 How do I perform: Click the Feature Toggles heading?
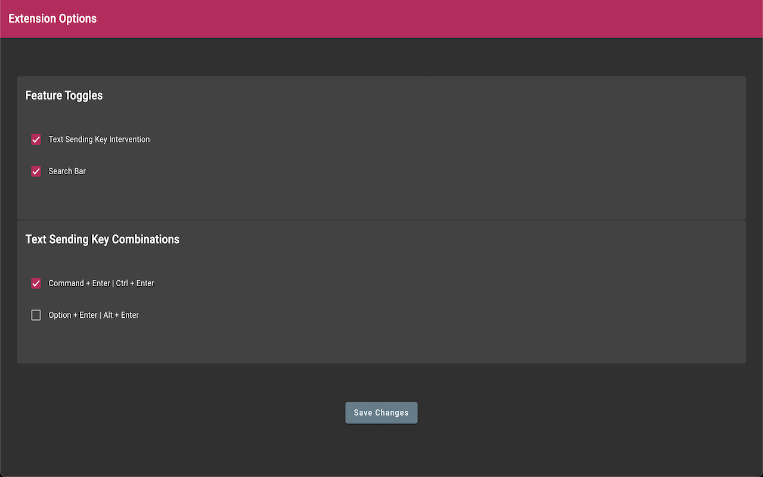[x=64, y=95]
